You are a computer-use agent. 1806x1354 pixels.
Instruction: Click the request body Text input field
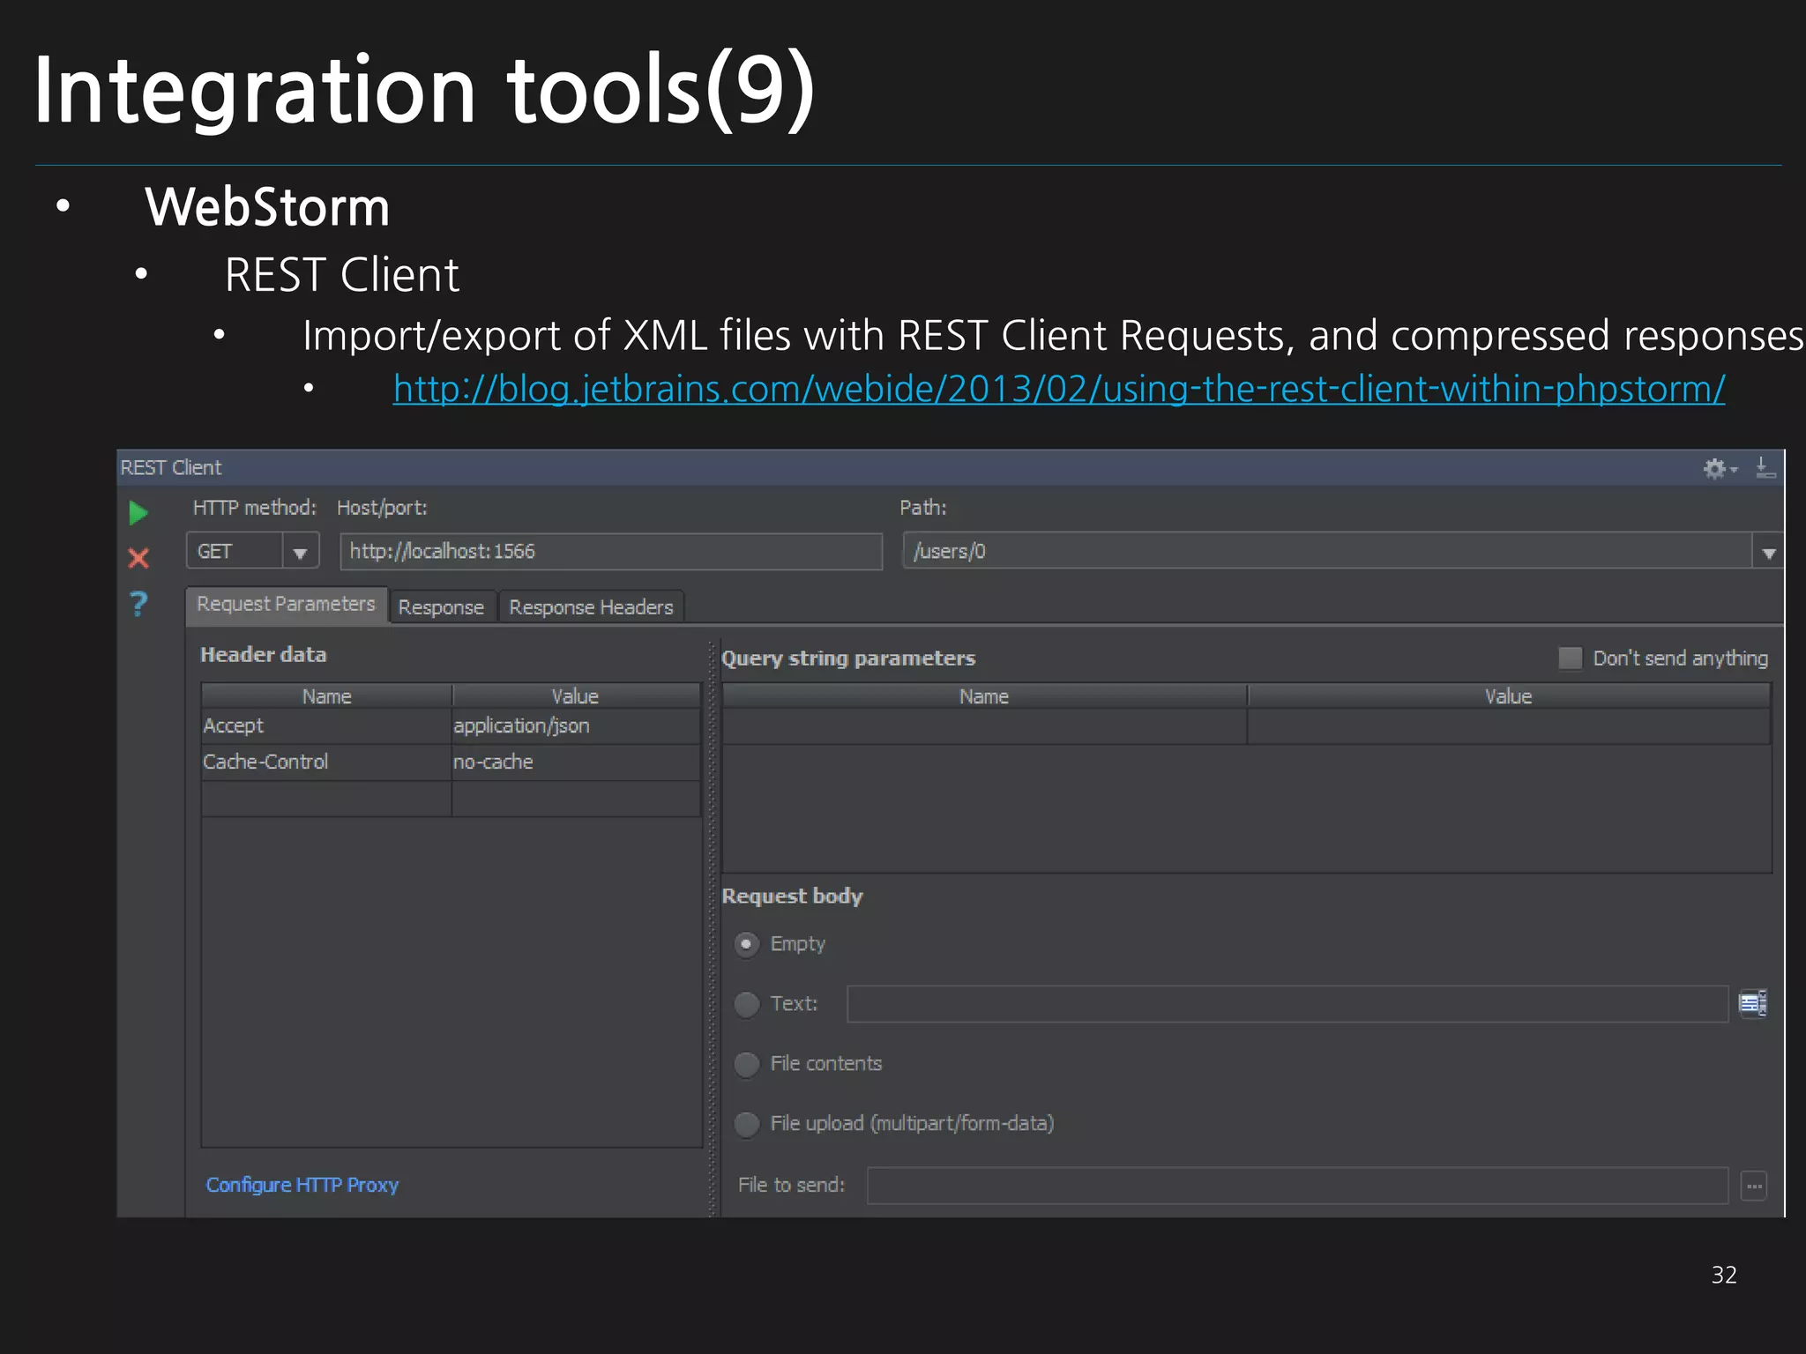click(x=1287, y=1004)
